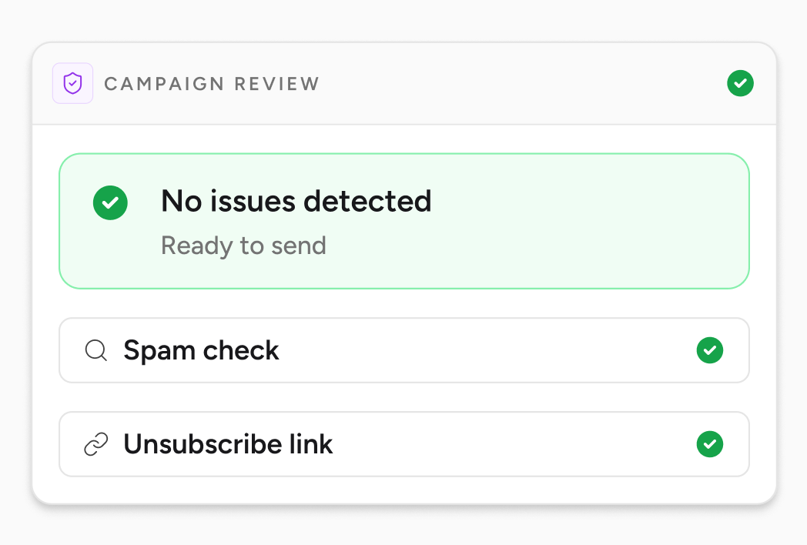Viewport: 807px width, 545px height.
Task: Click the Ready to send text link
Action: tap(243, 246)
